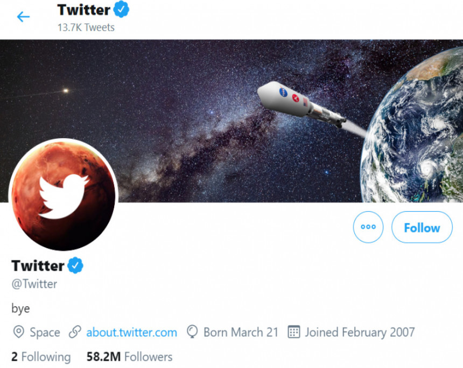
Task: Click the 13.7K Tweets count
Action: [86, 27]
